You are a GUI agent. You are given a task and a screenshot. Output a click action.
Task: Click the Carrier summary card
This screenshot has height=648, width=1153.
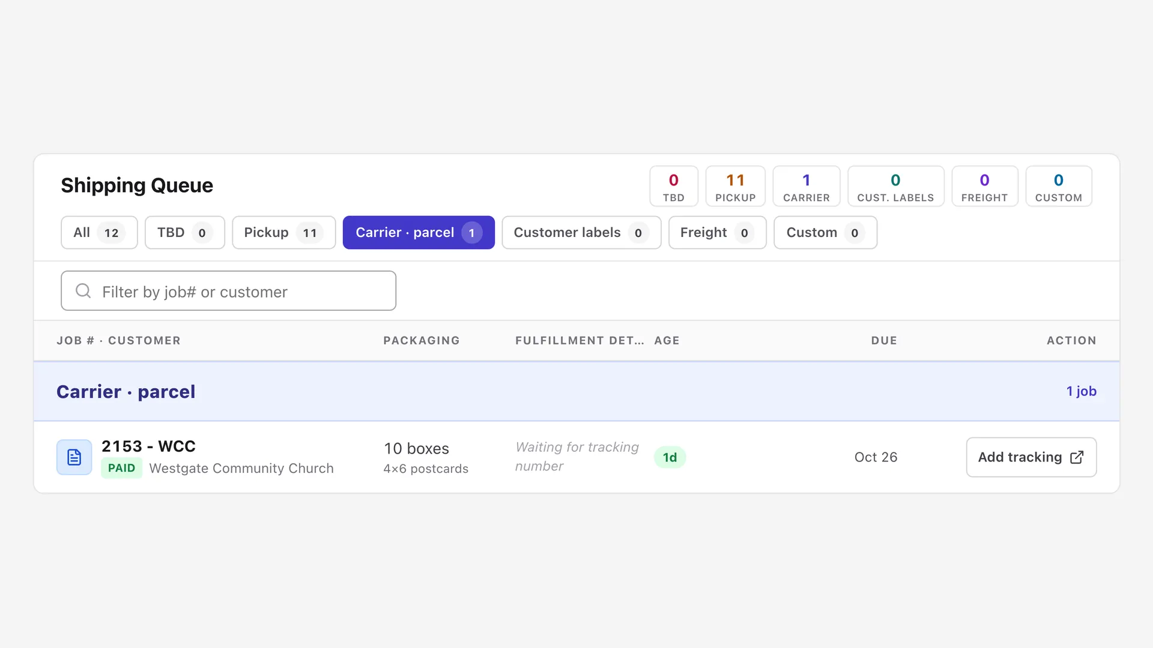pyautogui.click(x=806, y=186)
